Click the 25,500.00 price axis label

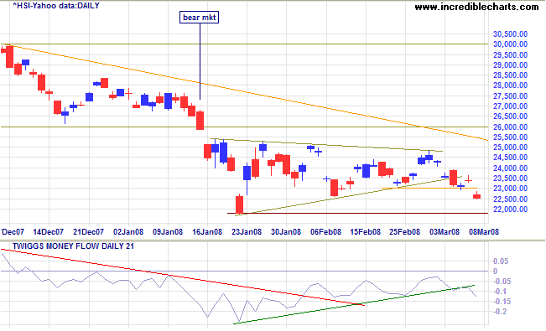click(x=510, y=137)
